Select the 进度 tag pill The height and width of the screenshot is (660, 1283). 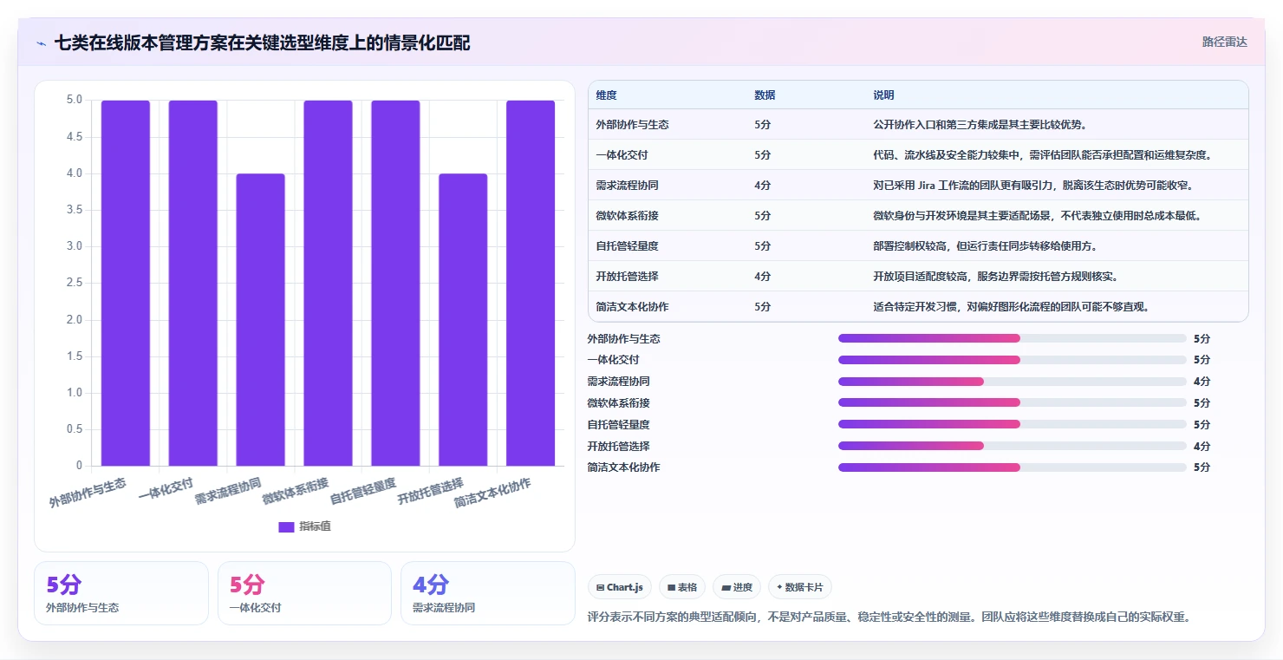[x=737, y=587]
